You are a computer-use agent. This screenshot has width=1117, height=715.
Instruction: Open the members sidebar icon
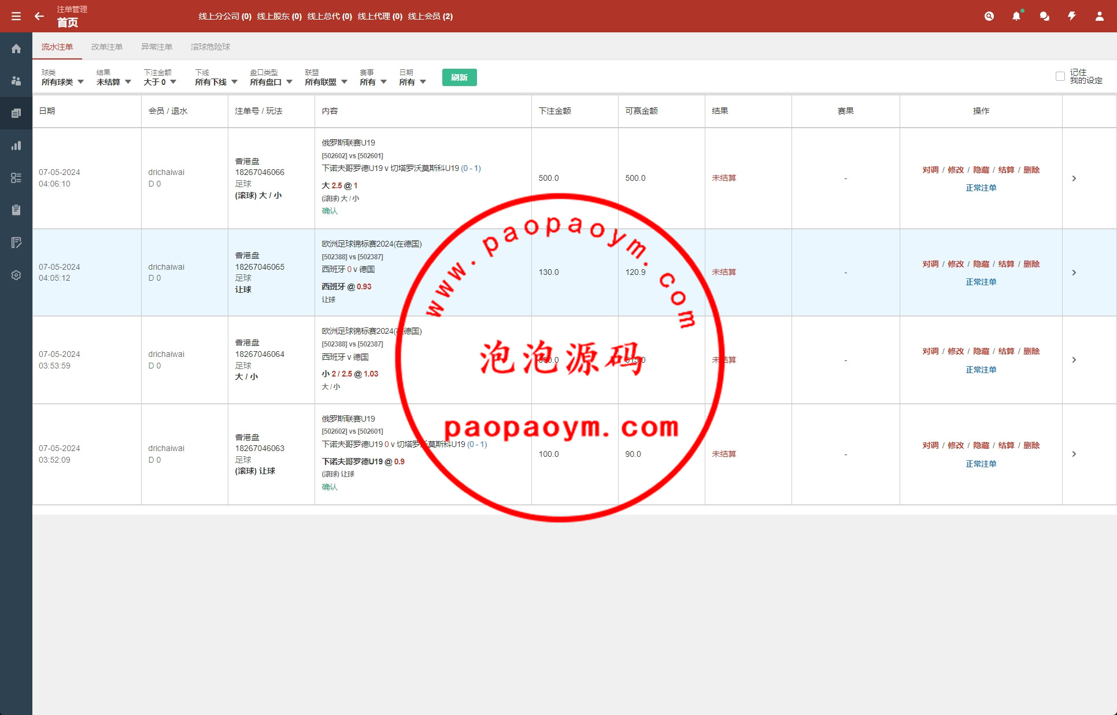coord(16,81)
